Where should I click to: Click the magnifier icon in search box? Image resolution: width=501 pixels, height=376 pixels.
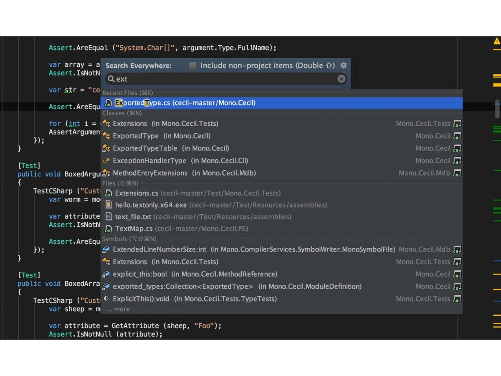pyautogui.click(x=111, y=79)
